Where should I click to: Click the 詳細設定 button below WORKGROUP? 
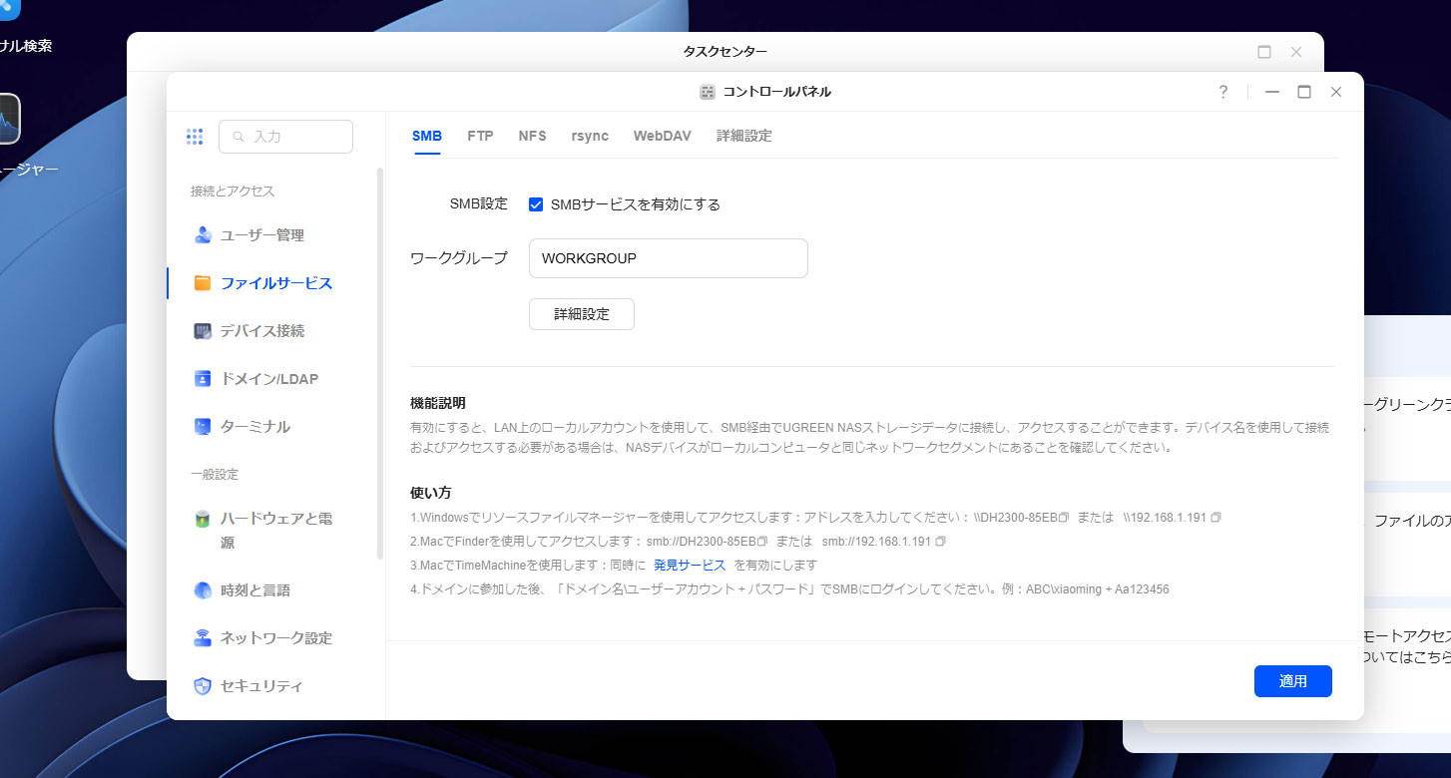[581, 313]
